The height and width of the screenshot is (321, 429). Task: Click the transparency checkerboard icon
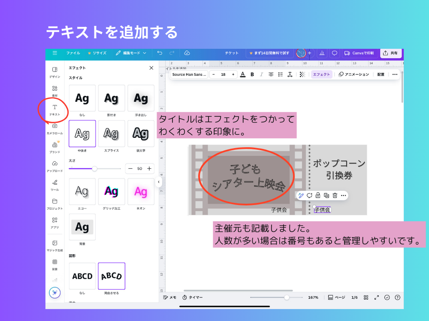[302, 74]
